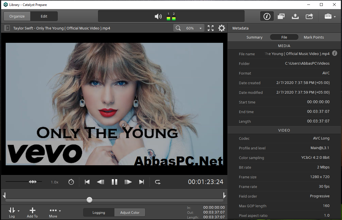
Task: Pause video playback
Action: 114,182
